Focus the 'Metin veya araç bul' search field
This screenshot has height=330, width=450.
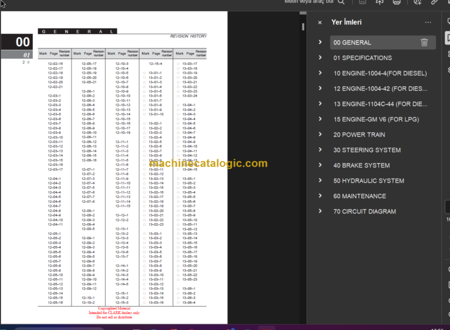(309, 2)
